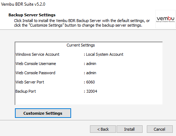Screen dimensions: 176x136
Task: Click the 32004 backup port value
Action: (x=92, y=91)
